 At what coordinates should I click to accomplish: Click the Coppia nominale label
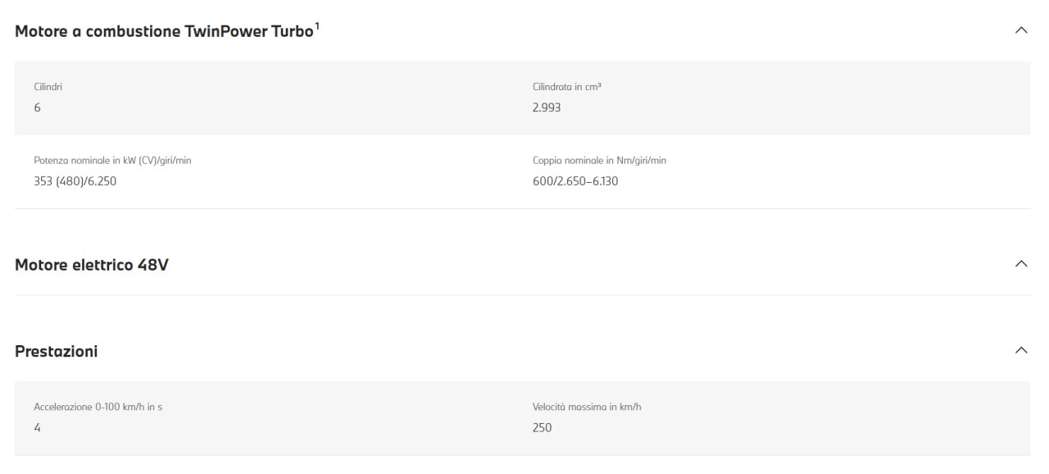click(599, 160)
